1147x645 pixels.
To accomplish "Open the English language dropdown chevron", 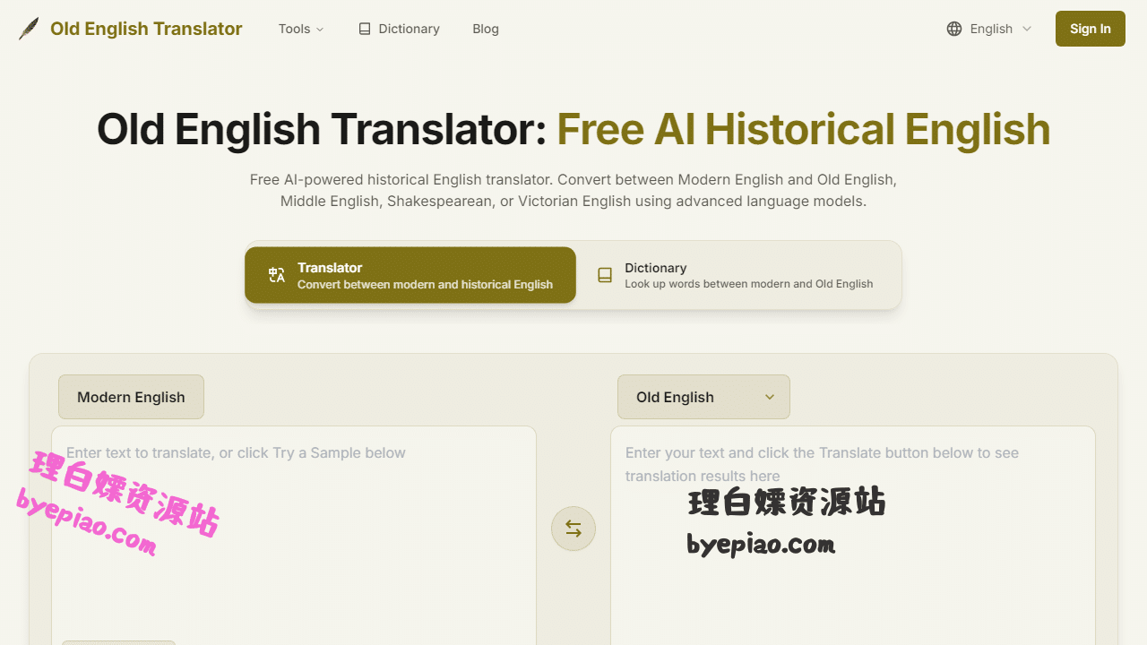I will pos(1027,29).
